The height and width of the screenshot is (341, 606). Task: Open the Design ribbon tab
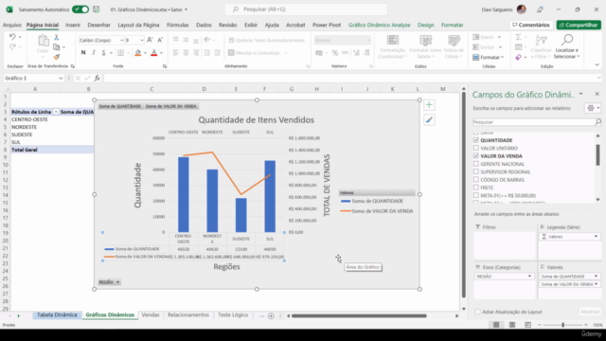pos(425,25)
